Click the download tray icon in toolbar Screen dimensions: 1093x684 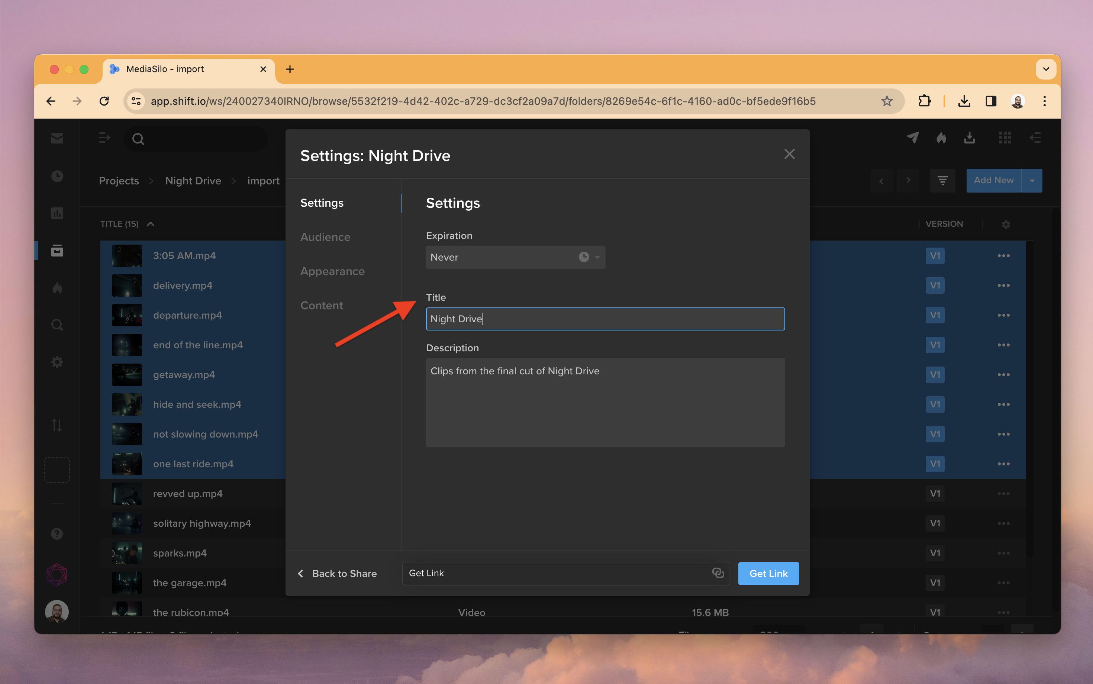click(969, 138)
